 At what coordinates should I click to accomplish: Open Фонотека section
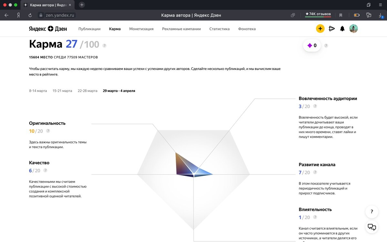[x=247, y=29]
